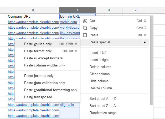Click the scissors Cut icon

(85, 21)
